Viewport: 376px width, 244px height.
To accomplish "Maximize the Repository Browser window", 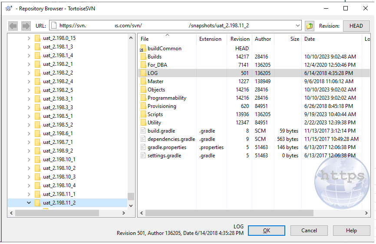I will (x=346, y=8).
